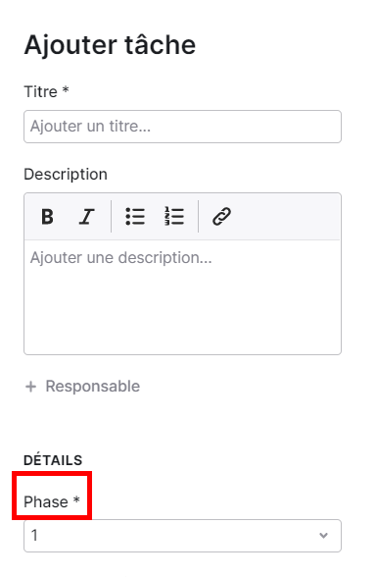Image resolution: width=376 pixels, height=577 pixels.
Task: Toggle italic formatting in the description editor
Action: (86, 216)
